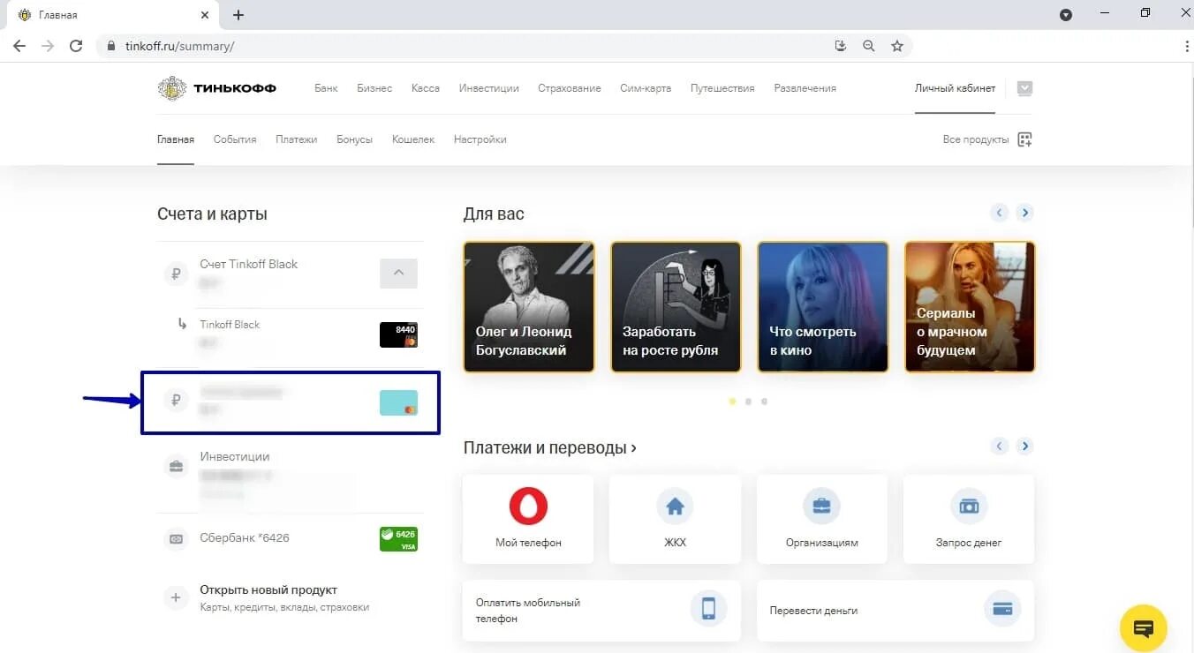Select the first yellow carousel dot
The height and width of the screenshot is (653, 1194).
point(732,402)
